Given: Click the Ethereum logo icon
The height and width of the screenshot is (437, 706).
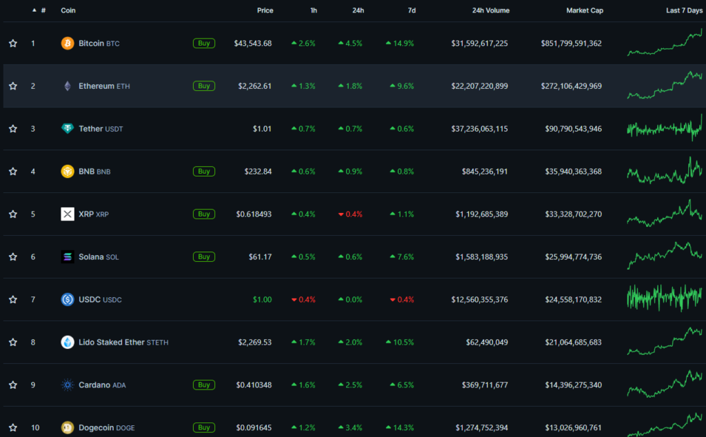Looking at the screenshot, I should [x=68, y=86].
